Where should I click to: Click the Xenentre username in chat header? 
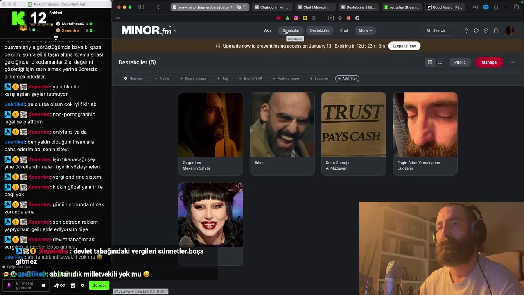tap(70, 30)
